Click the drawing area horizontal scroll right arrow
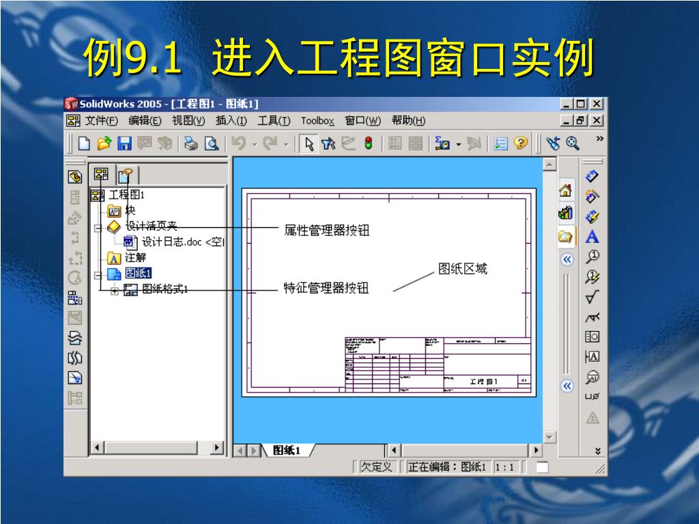The image size is (699, 524). pyautogui.click(x=537, y=450)
